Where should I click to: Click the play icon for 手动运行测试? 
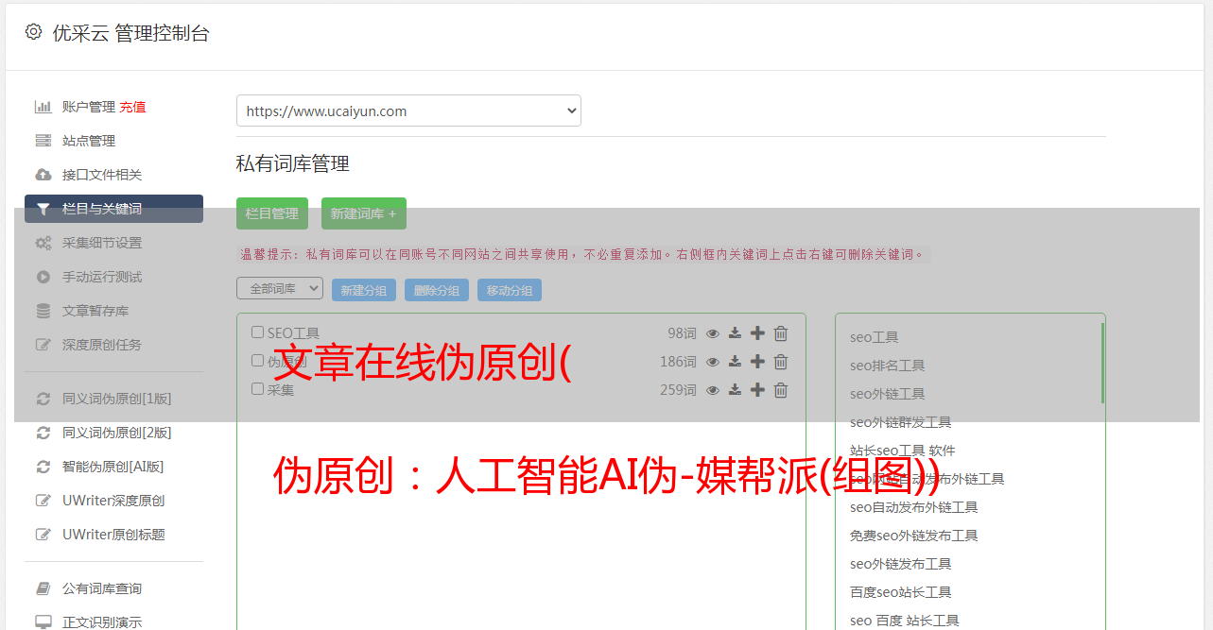(x=43, y=277)
